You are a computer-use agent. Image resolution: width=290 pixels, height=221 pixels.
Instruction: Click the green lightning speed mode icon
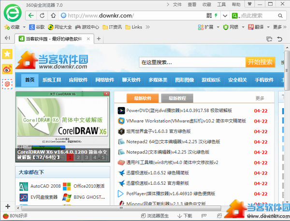tap(216, 15)
